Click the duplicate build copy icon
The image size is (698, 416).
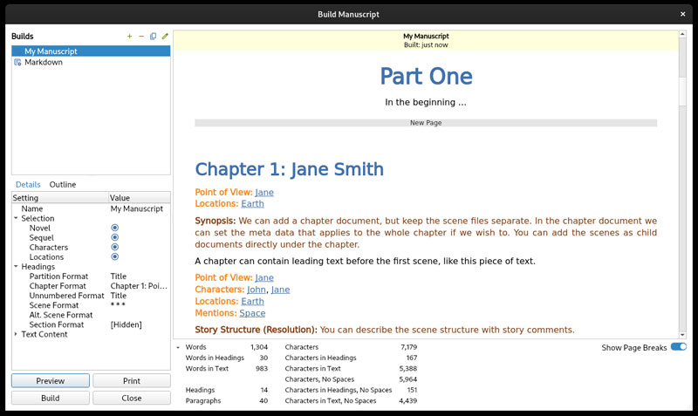point(154,37)
